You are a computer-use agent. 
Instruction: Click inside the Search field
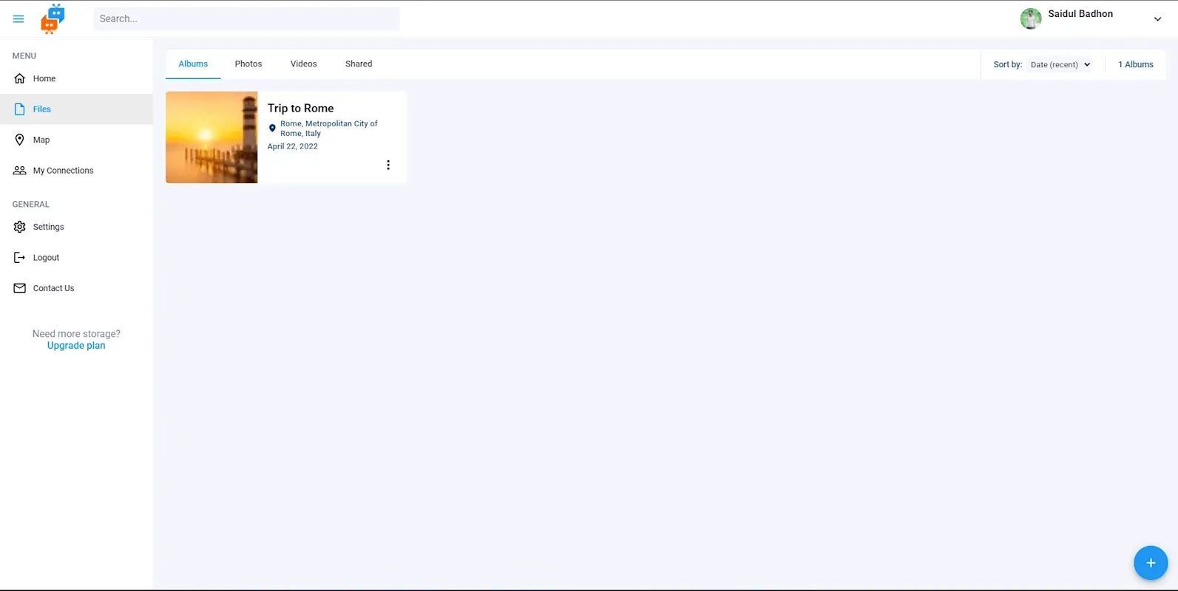(246, 18)
